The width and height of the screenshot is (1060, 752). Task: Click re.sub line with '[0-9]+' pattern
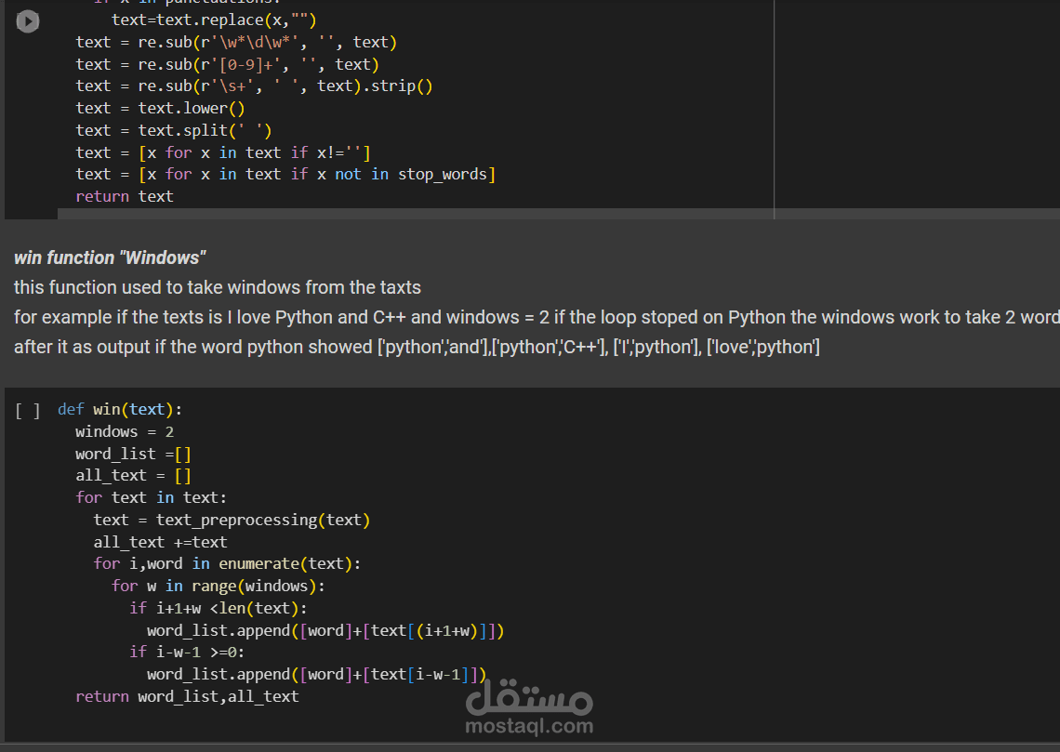pos(227,65)
